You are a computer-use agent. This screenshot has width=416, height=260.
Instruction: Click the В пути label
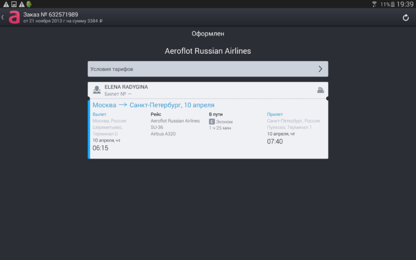[216, 114]
